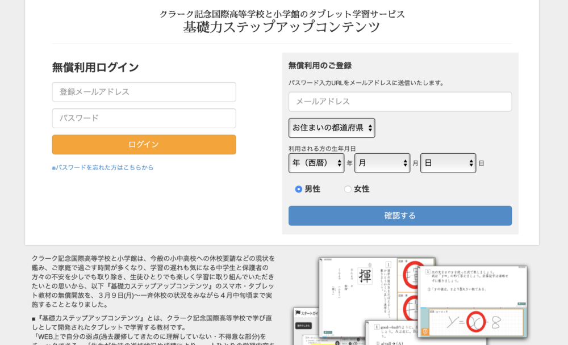The width and height of the screenshot is (568, 345).
Task: Open the 日 birth day dropdown
Action: pyautogui.click(x=448, y=163)
